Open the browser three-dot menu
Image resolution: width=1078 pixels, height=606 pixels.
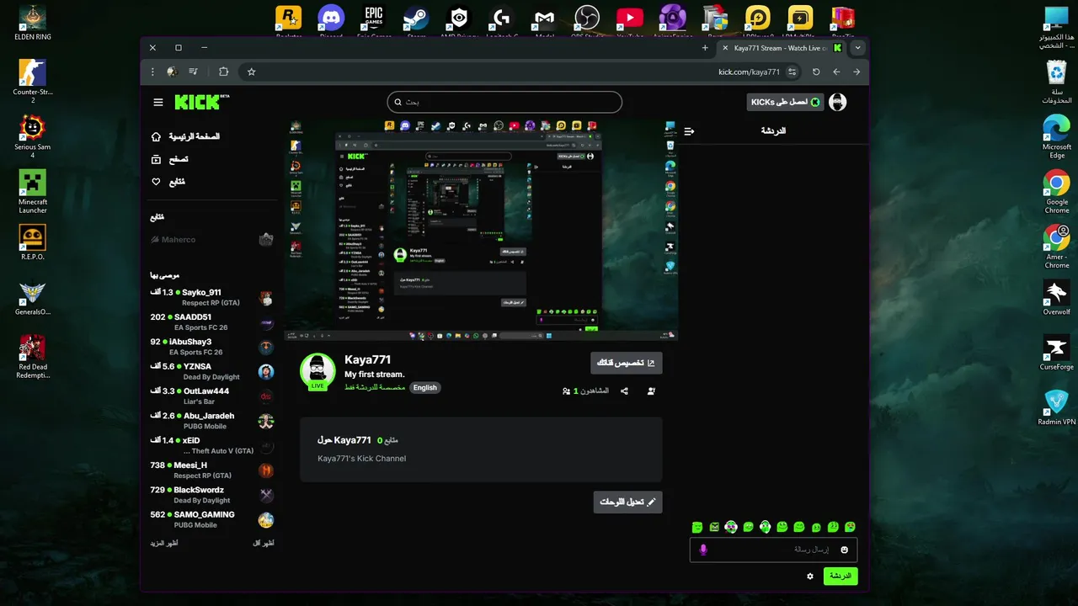pos(152,72)
